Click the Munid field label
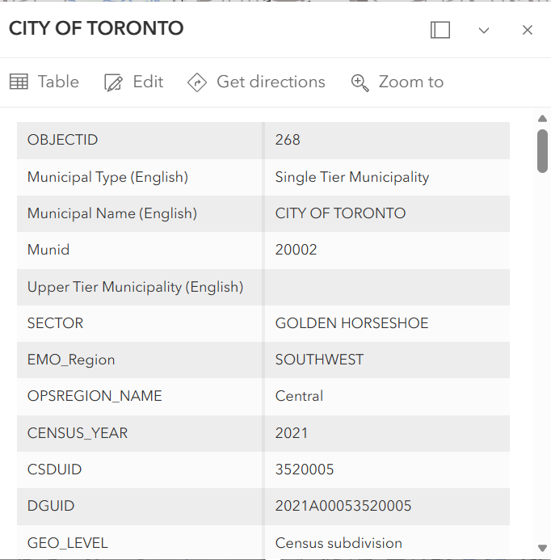 click(48, 250)
